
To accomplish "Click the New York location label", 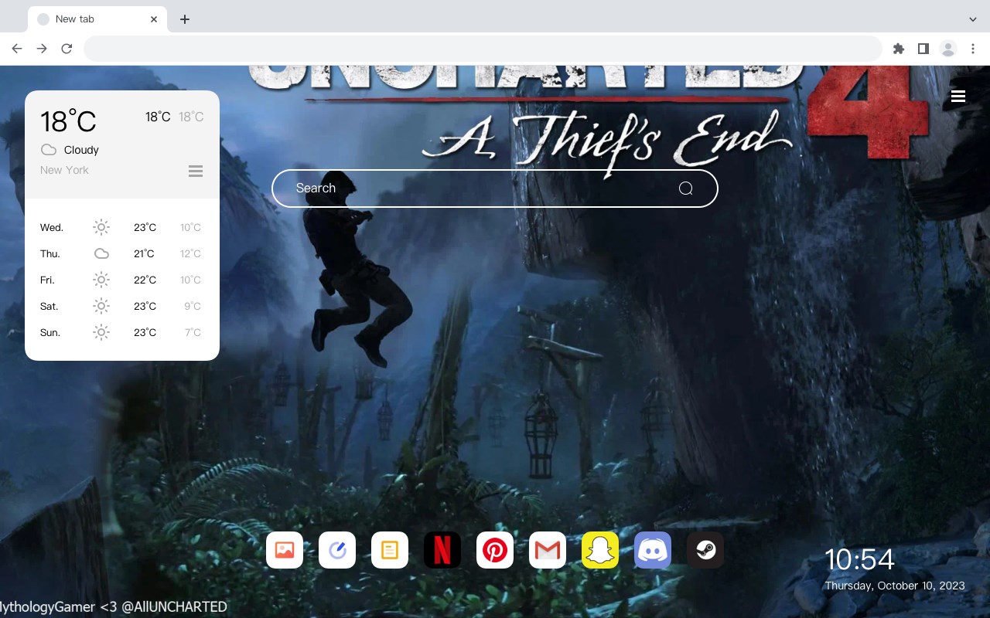I will [64, 170].
